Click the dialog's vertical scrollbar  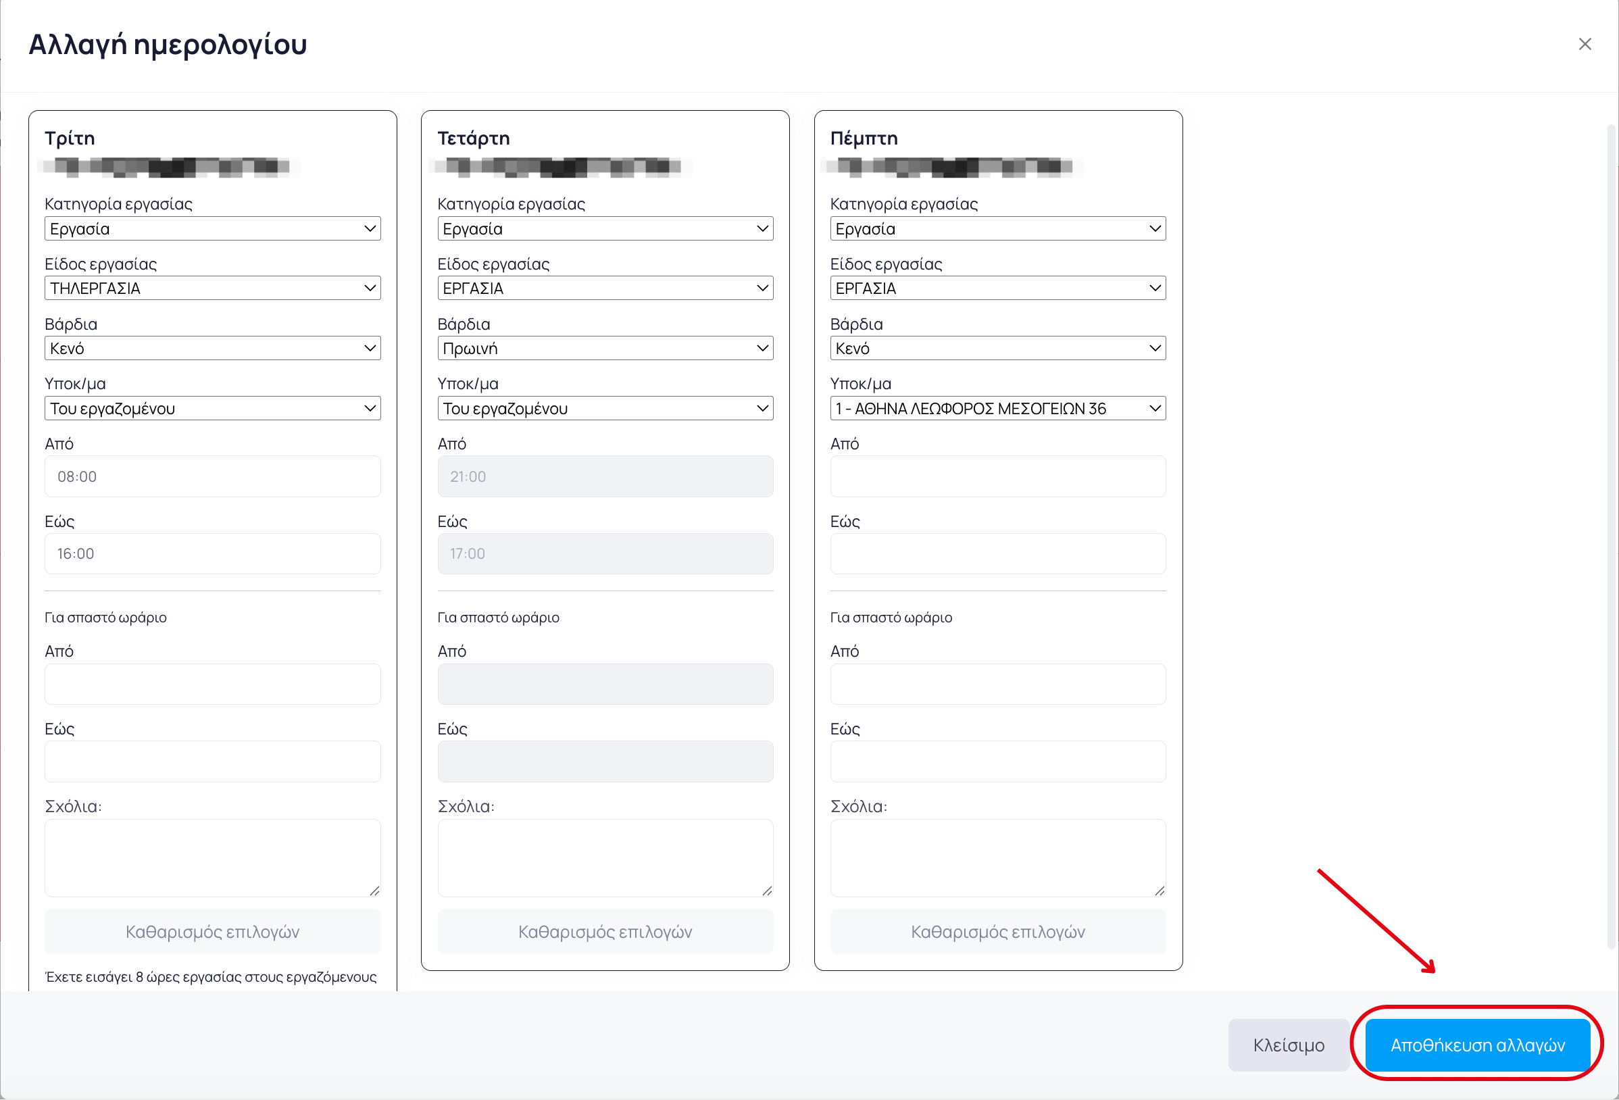1611,536
